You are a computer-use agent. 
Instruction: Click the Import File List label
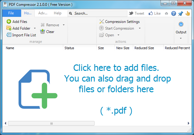[24, 35]
